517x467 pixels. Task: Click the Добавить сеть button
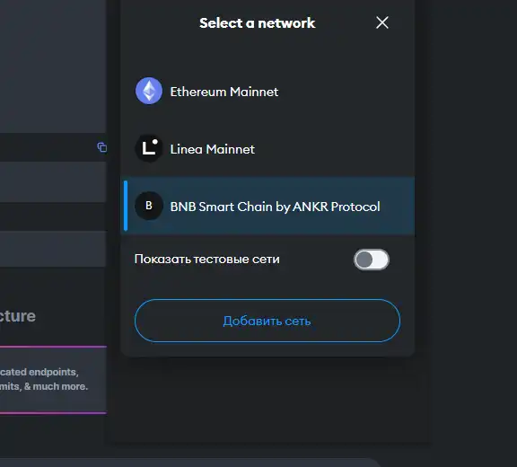(x=267, y=321)
